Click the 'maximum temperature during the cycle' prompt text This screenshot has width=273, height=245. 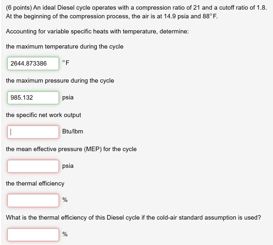pyautogui.click(x=64, y=47)
